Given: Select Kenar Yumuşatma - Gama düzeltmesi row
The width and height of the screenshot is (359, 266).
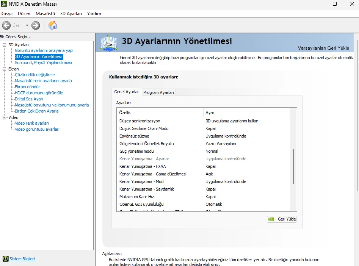Looking at the screenshot, I should click(204, 174).
